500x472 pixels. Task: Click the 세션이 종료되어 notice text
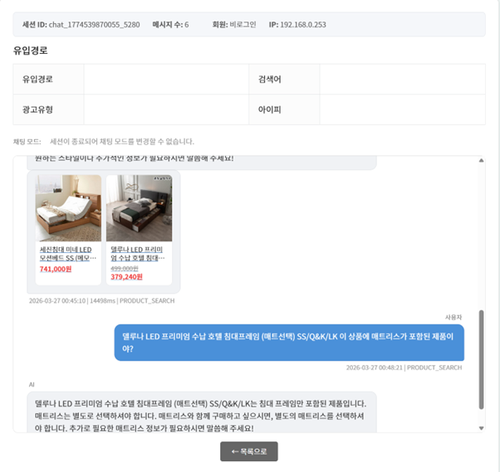click(x=122, y=141)
